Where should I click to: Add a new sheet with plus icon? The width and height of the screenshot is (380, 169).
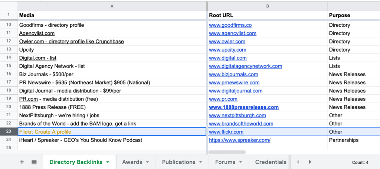(22, 162)
